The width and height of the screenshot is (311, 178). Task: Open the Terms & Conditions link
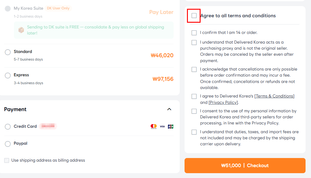[x=274, y=96]
